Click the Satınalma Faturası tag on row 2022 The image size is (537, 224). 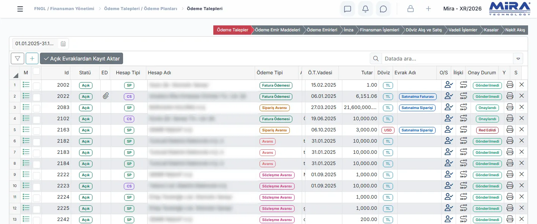(x=418, y=97)
